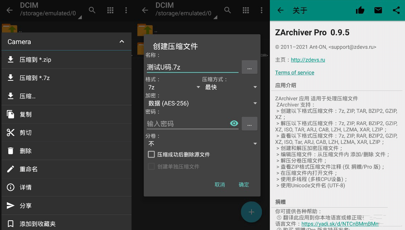
Task: Check 压缩成功后删除源文件 checkbox
Action: (x=152, y=154)
